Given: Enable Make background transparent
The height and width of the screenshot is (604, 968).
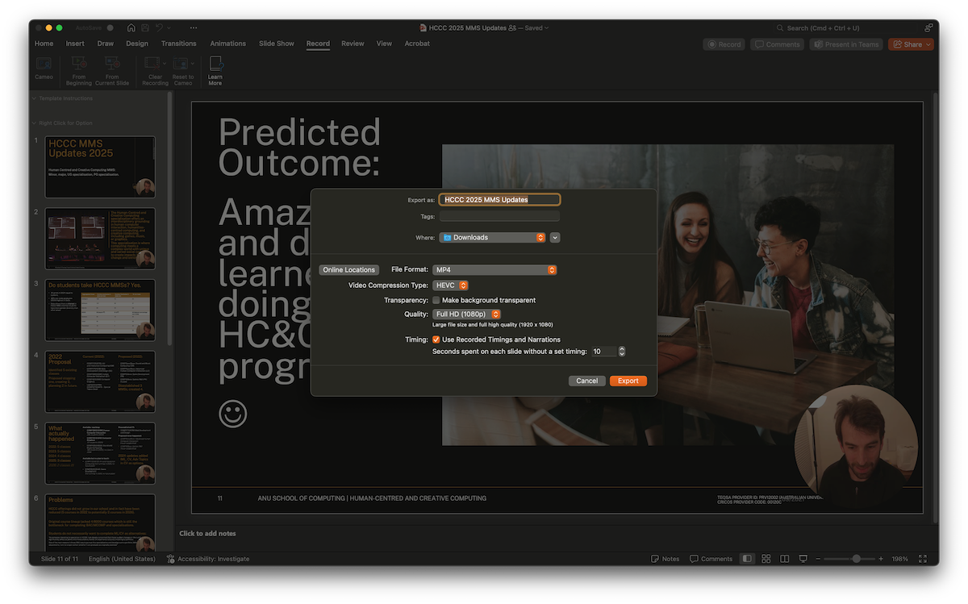Looking at the screenshot, I should [x=436, y=299].
